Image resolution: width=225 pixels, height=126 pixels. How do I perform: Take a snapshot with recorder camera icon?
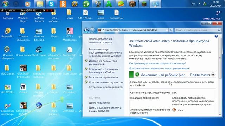point(44,10)
